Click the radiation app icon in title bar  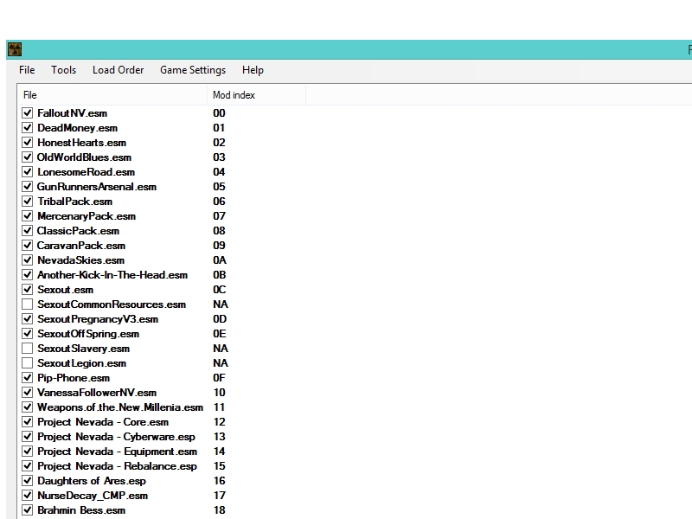(x=15, y=49)
